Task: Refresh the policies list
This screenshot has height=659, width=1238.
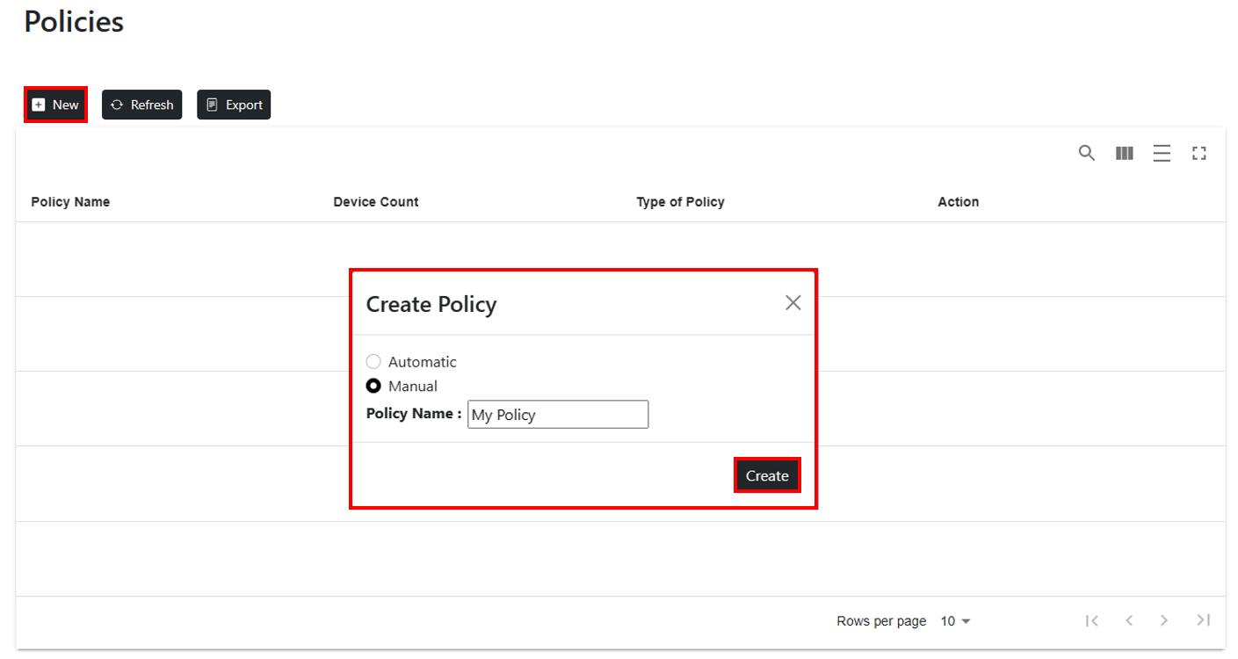Action: 141,105
